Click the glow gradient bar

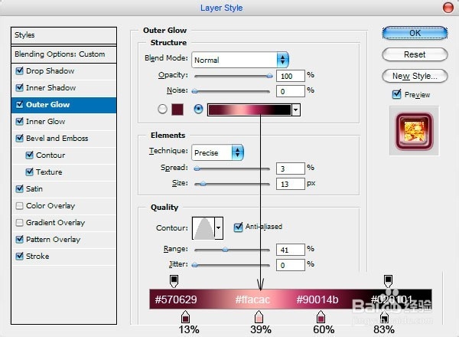pos(249,110)
